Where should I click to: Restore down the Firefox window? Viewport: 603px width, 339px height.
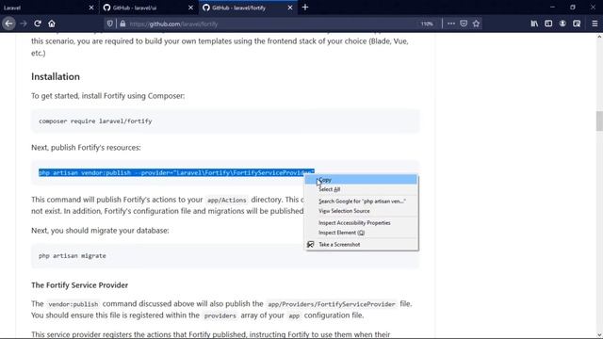pos(573,8)
